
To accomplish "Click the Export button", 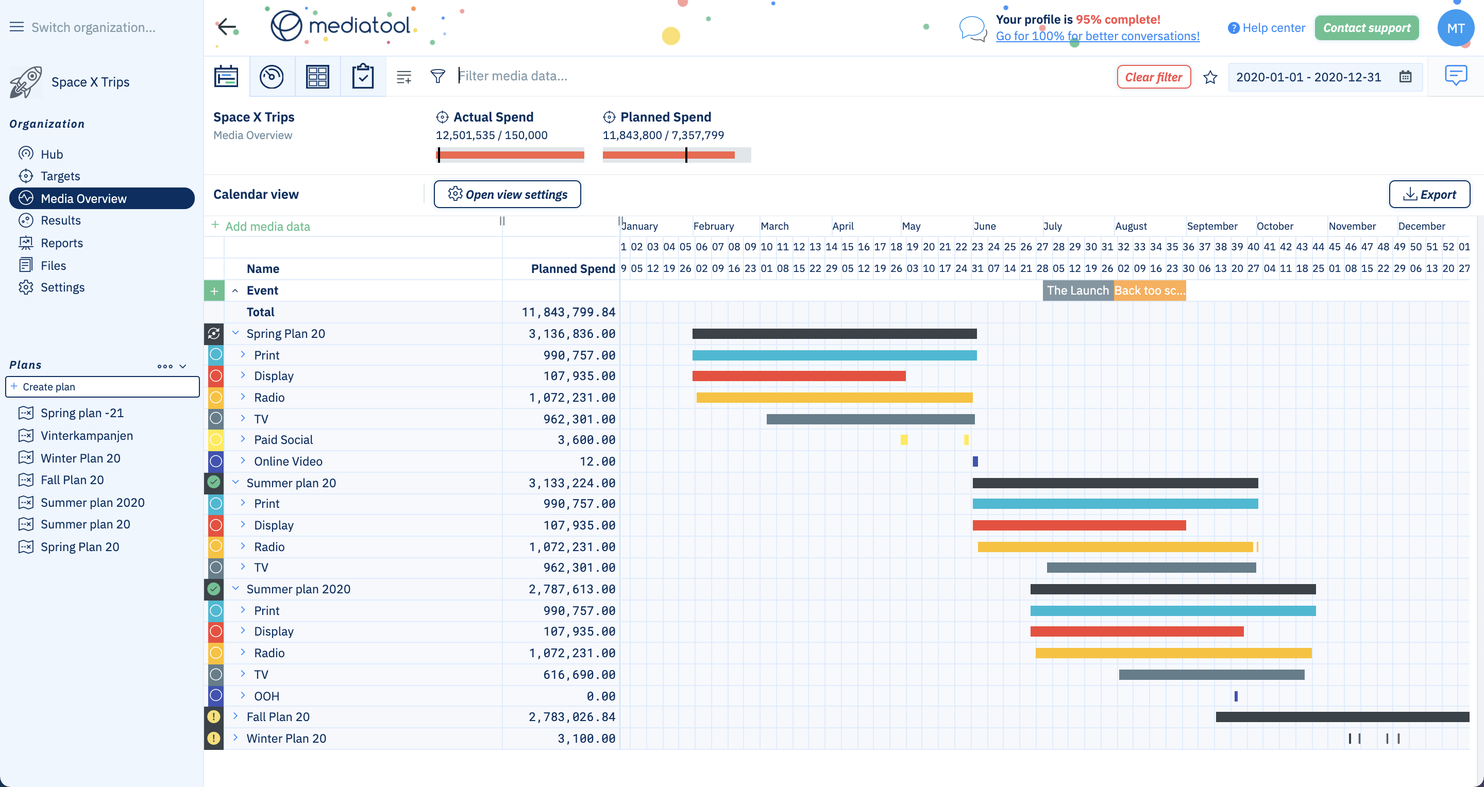I will (x=1429, y=195).
